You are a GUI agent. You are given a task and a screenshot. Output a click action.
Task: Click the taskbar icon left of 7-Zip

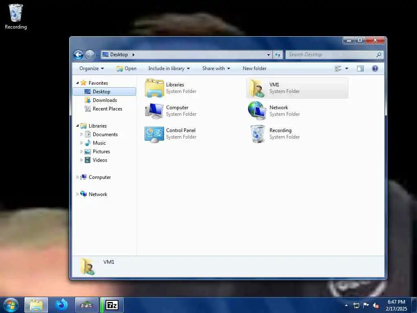click(x=87, y=305)
